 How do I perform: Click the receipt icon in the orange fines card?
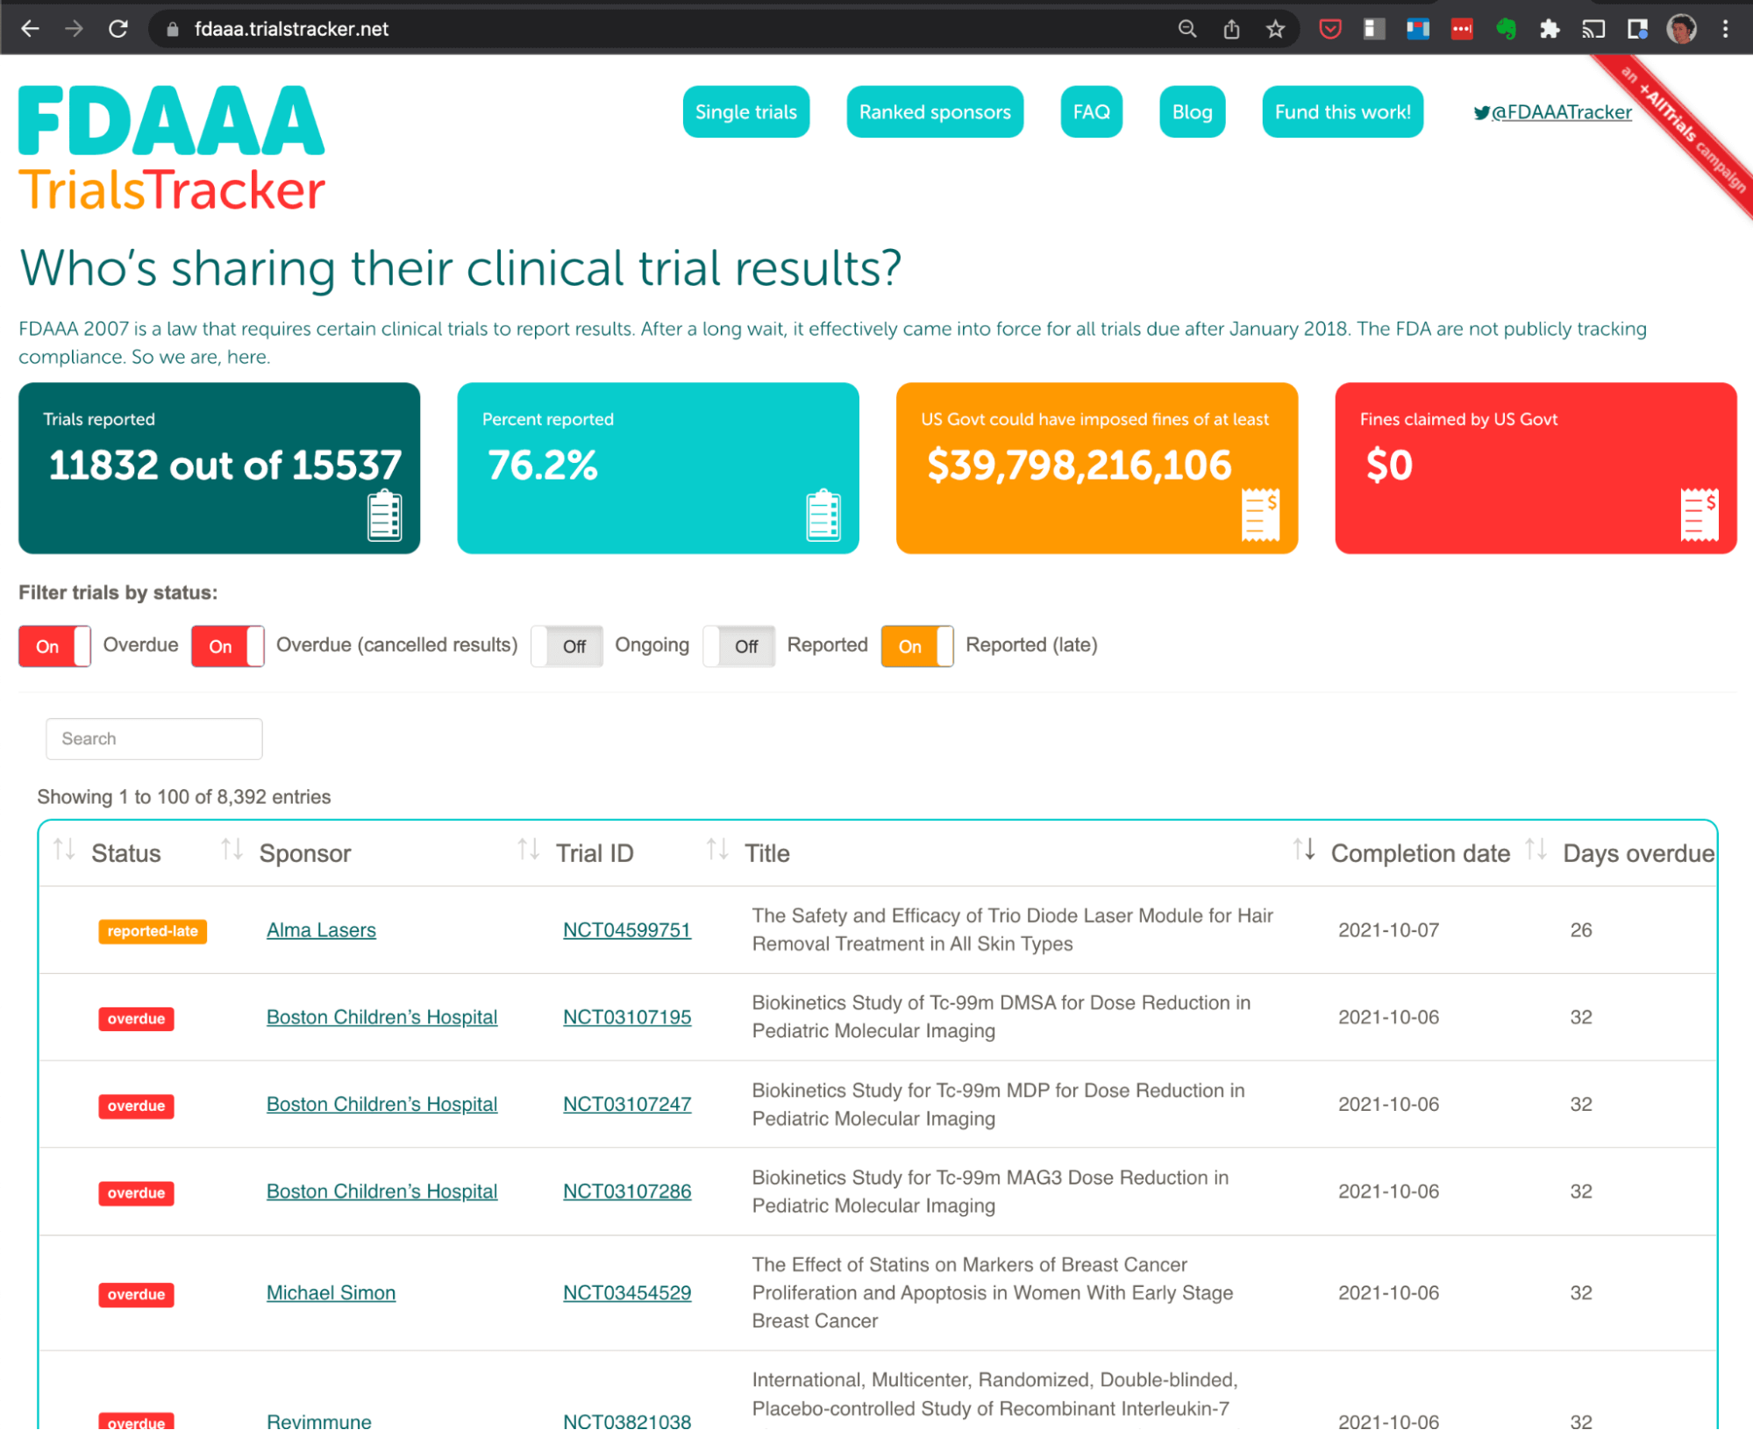click(x=1260, y=515)
